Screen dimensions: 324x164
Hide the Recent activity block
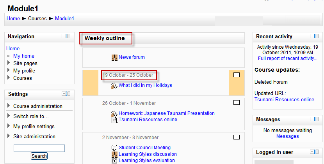(x=312, y=36)
